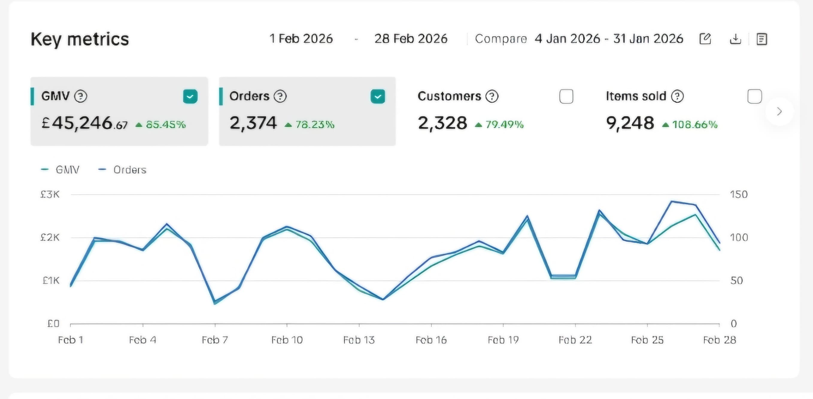Screen dimensions: 813x399
Task: Select the Items sold metric card
Action: pyautogui.click(x=684, y=111)
